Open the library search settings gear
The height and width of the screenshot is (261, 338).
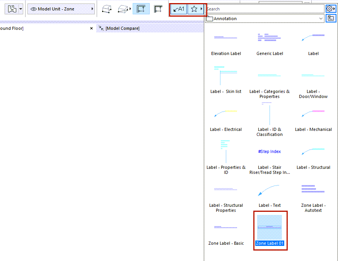331,9
